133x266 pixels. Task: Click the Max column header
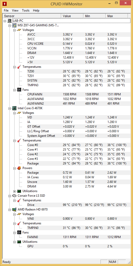pyautogui.click(x=117, y=16)
